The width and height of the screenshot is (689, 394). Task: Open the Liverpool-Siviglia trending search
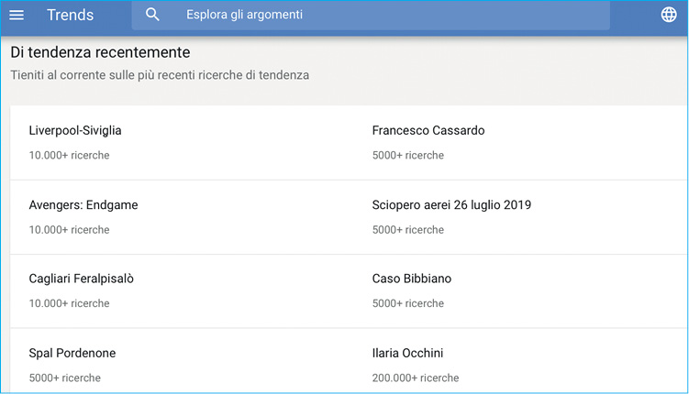pos(75,130)
